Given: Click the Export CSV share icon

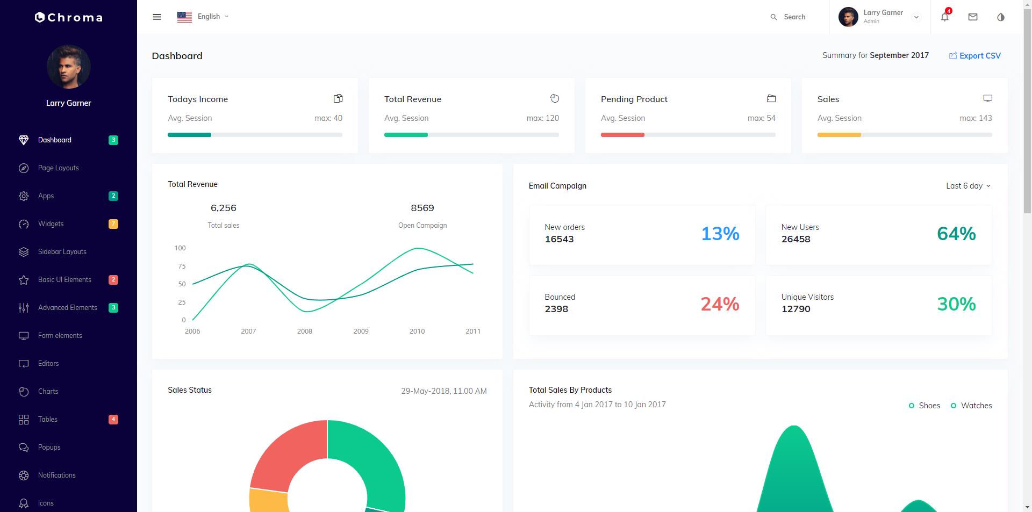Looking at the screenshot, I should pos(953,56).
